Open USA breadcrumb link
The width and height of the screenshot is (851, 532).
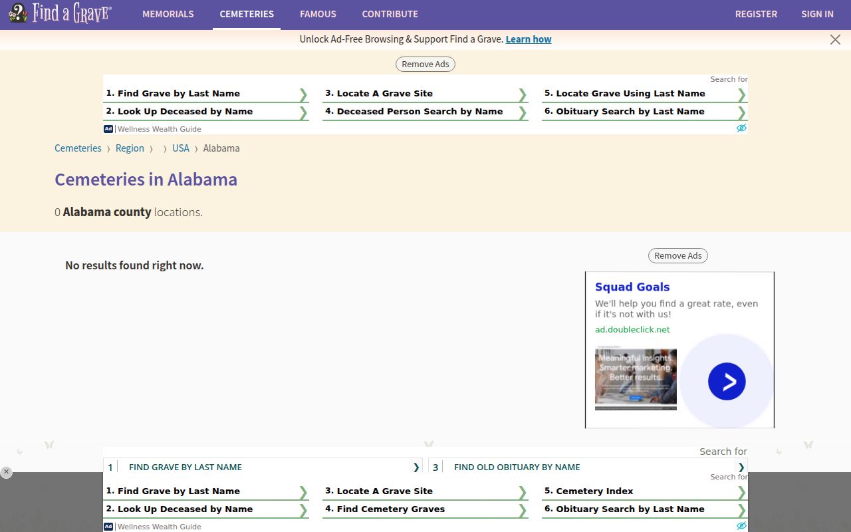click(181, 148)
